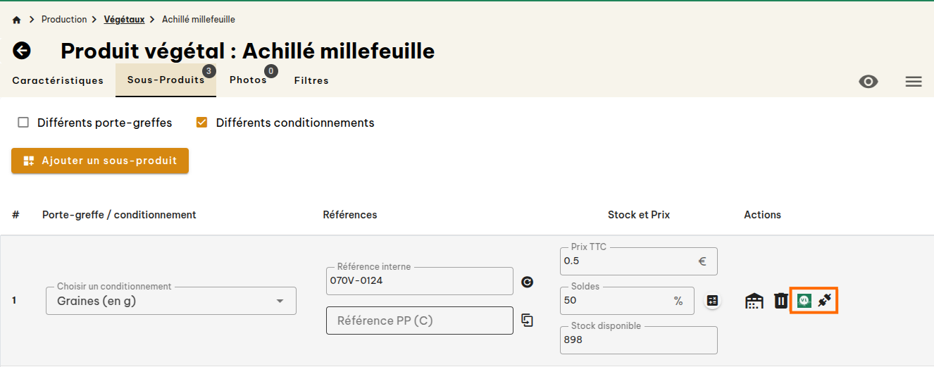Select the Filtres tab
Viewport: 934px width, 367px height.
pyautogui.click(x=311, y=80)
